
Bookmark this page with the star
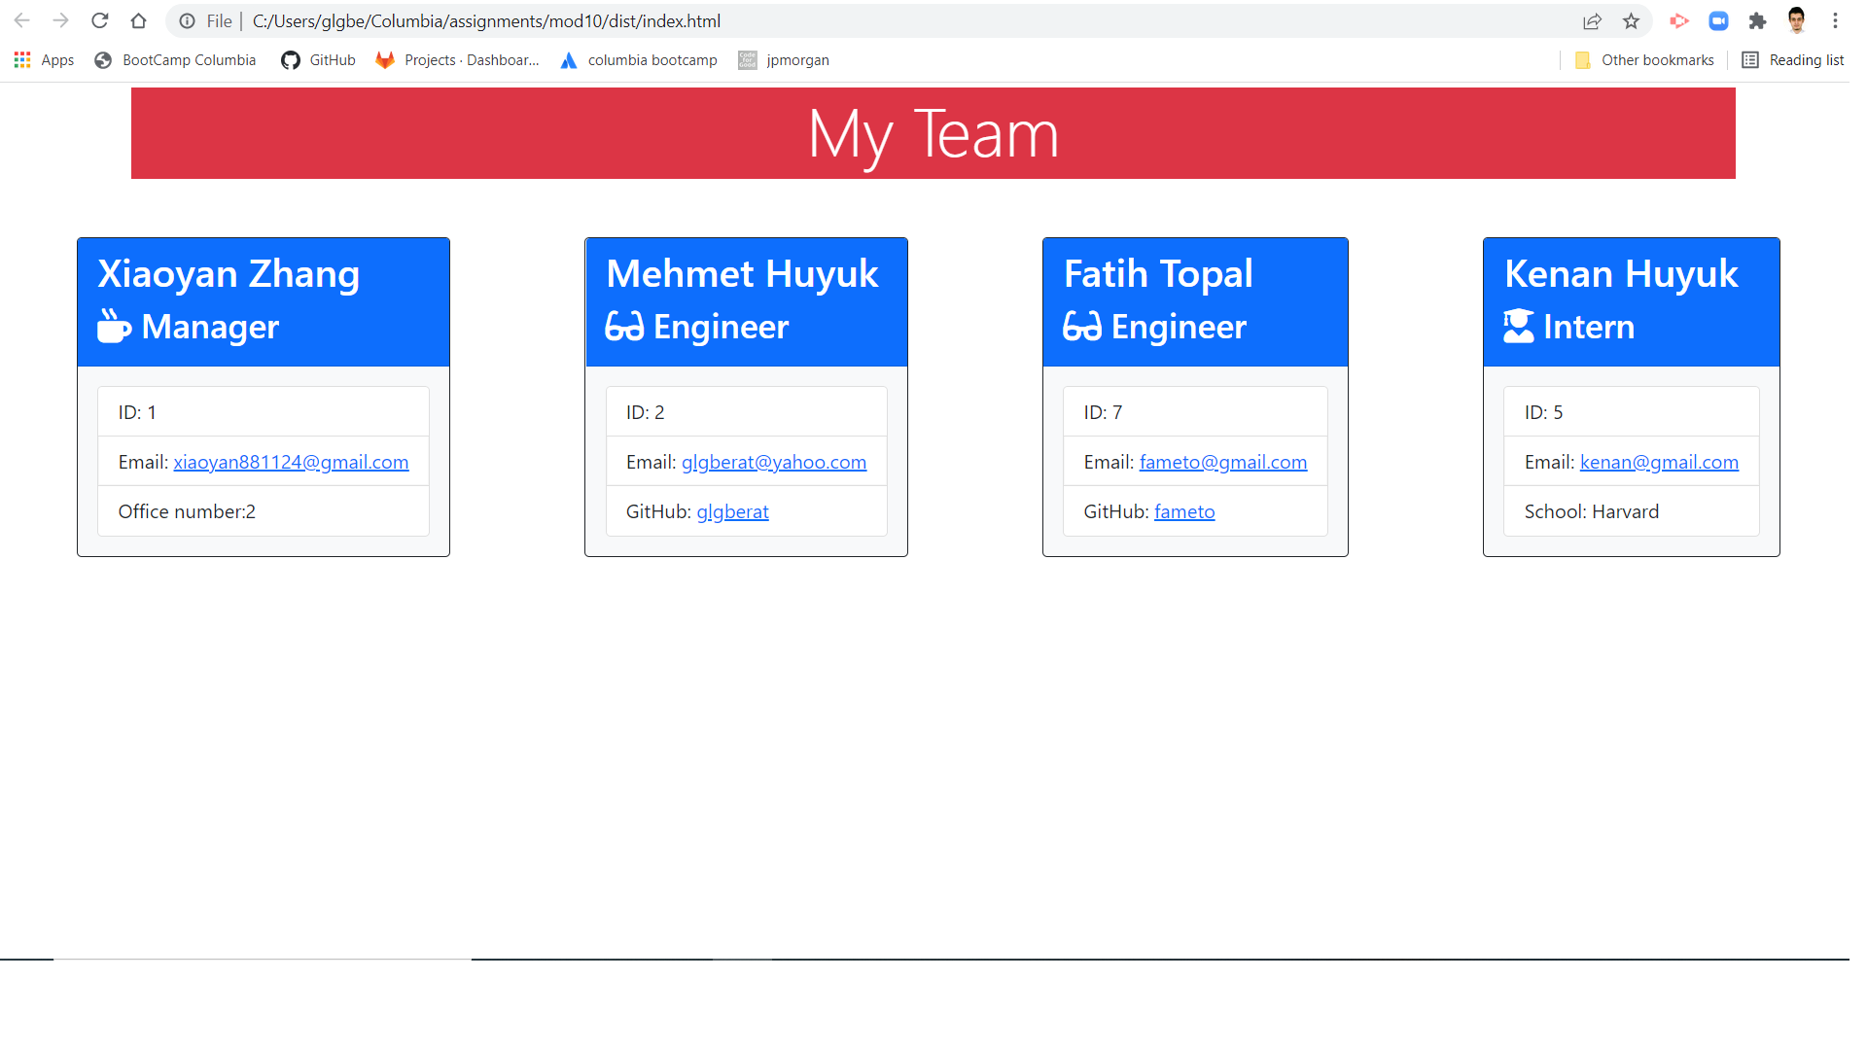tap(1631, 21)
